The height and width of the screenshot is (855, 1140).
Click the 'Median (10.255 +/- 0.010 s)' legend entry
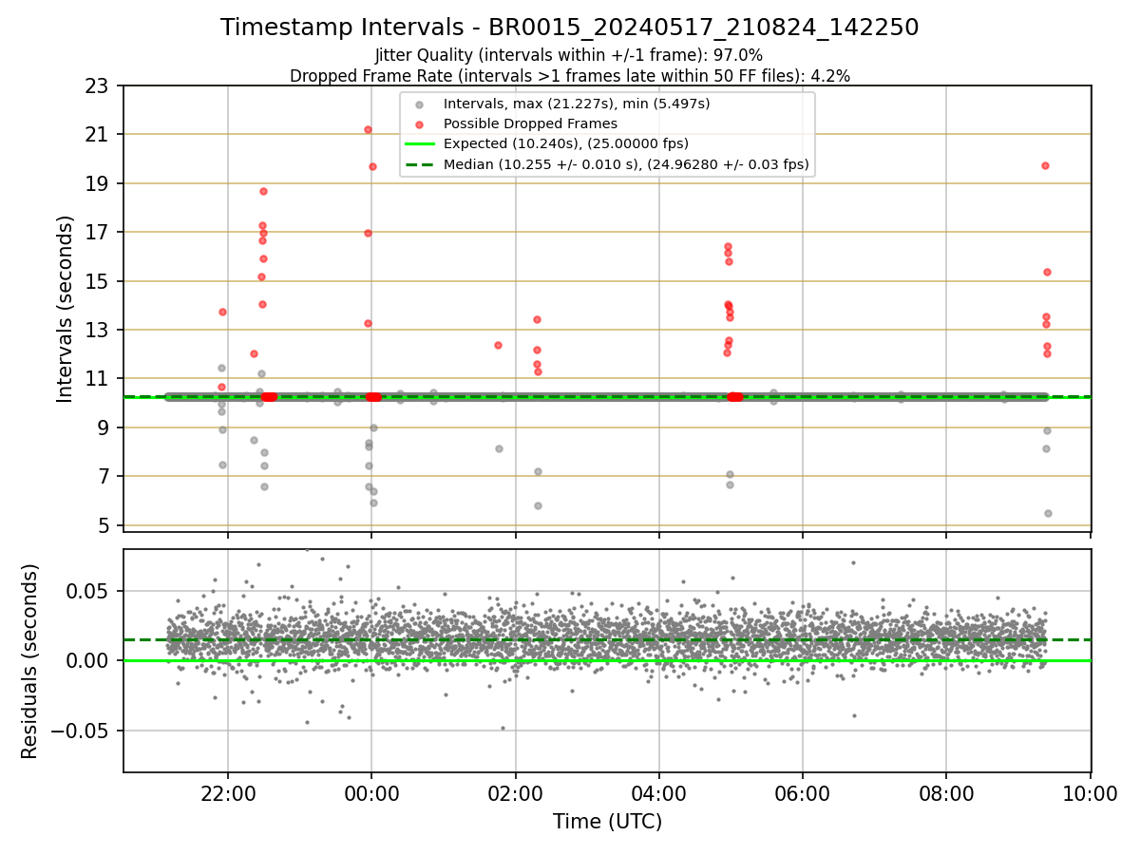(626, 164)
